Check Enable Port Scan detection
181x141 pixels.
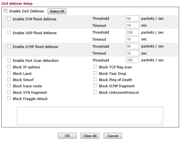coord(9,60)
